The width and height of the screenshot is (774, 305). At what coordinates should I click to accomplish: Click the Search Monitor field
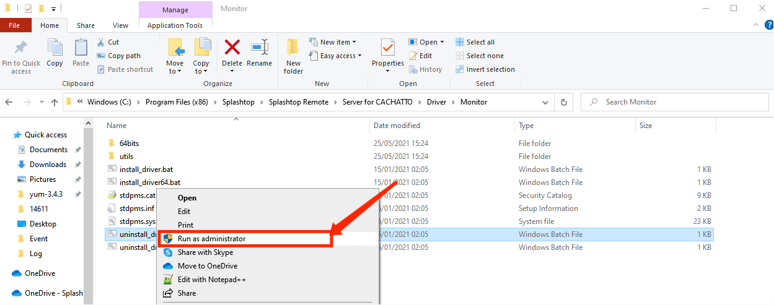[674, 102]
